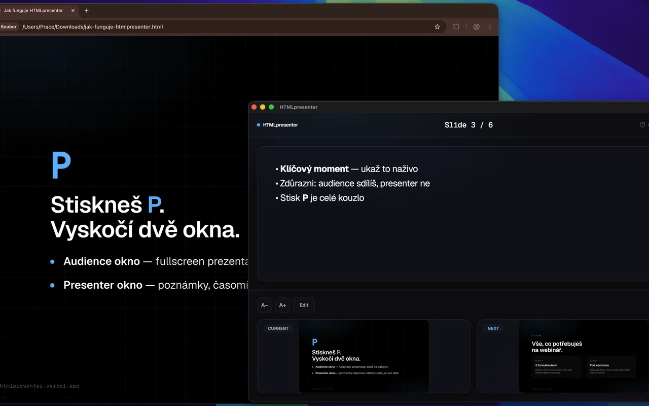Increase notes font size with A+ button
The height and width of the screenshot is (406, 649).
(x=283, y=305)
